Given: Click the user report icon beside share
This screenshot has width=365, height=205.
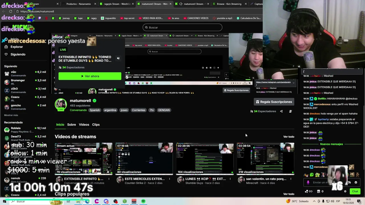Looking at the screenshot, I should click(x=290, y=111).
